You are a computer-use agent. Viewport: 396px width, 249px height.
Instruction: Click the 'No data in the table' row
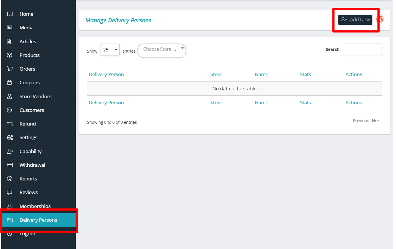point(234,89)
